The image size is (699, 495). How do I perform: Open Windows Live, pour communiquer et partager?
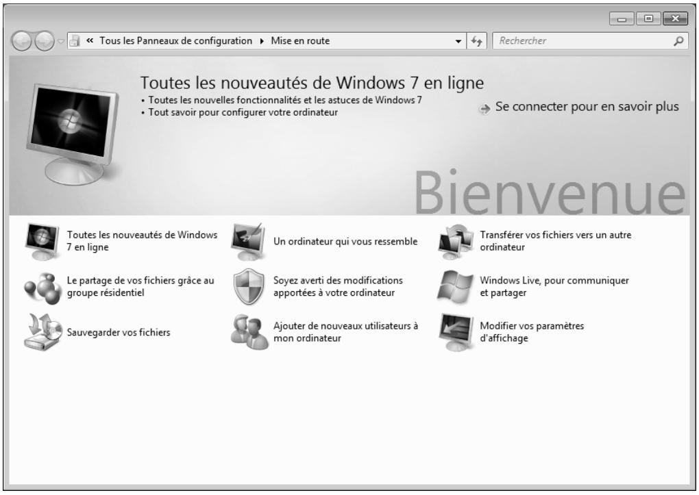pyautogui.click(x=554, y=286)
